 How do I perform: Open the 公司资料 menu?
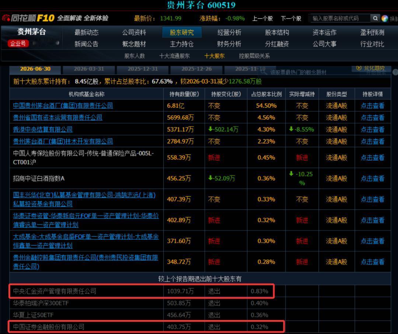(134, 32)
